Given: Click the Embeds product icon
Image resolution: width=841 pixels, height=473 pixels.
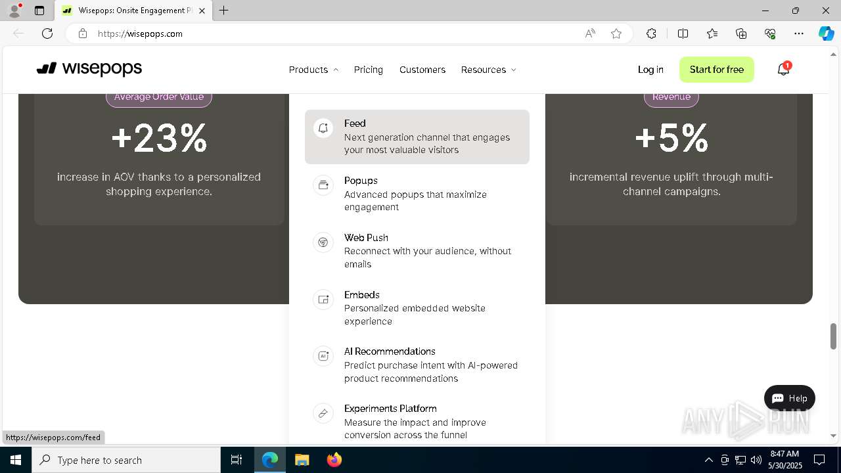Looking at the screenshot, I should pos(323,300).
